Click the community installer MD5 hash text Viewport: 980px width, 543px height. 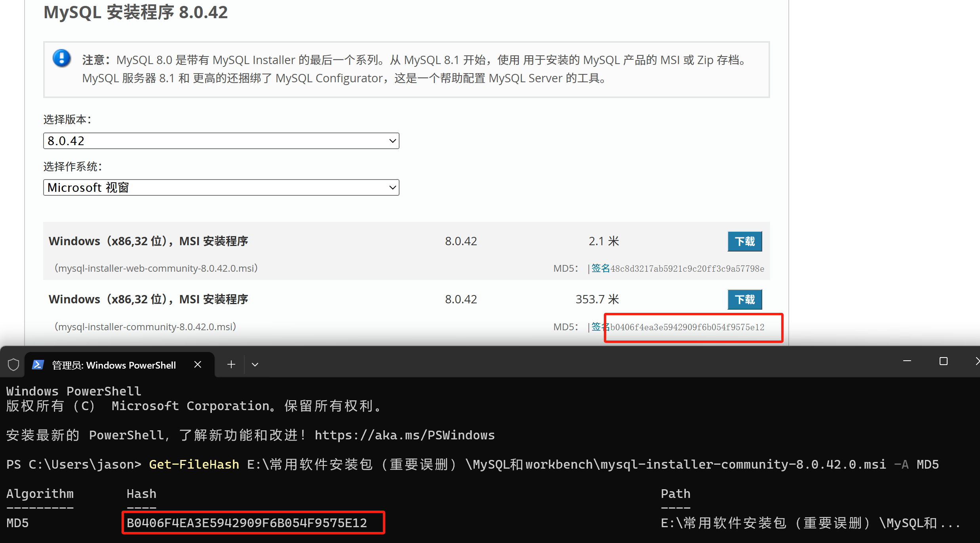tap(687, 327)
